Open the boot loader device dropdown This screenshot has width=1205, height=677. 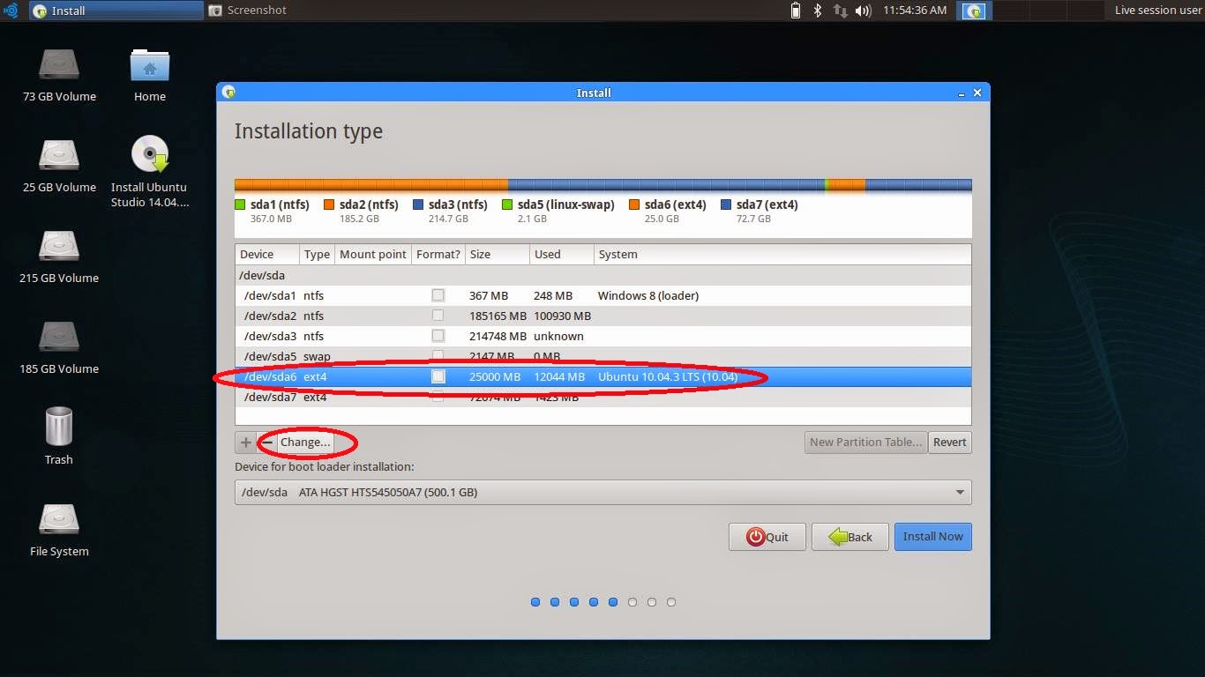(603, 492)
